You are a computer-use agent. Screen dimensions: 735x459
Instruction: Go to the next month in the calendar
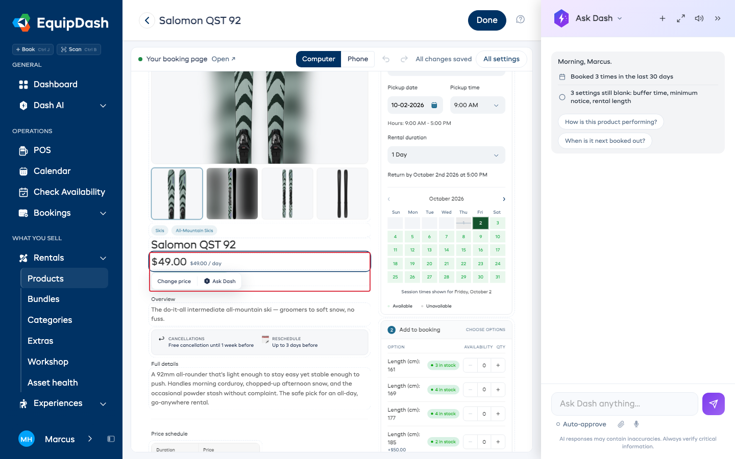tap(504, 199)
